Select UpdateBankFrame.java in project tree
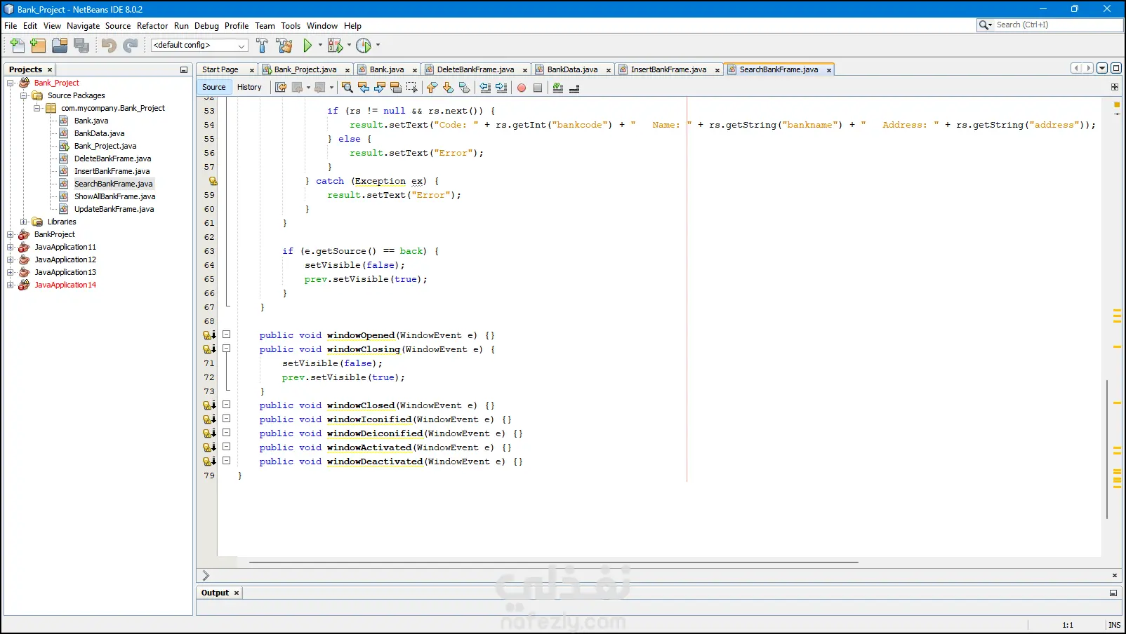1126x634 pixels. pyautogui.click(x=114, y=209)
